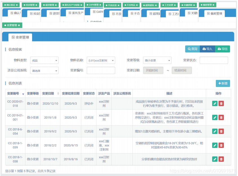
Task: Edit change record CC-2019-01-001
Action: (215, 117)
